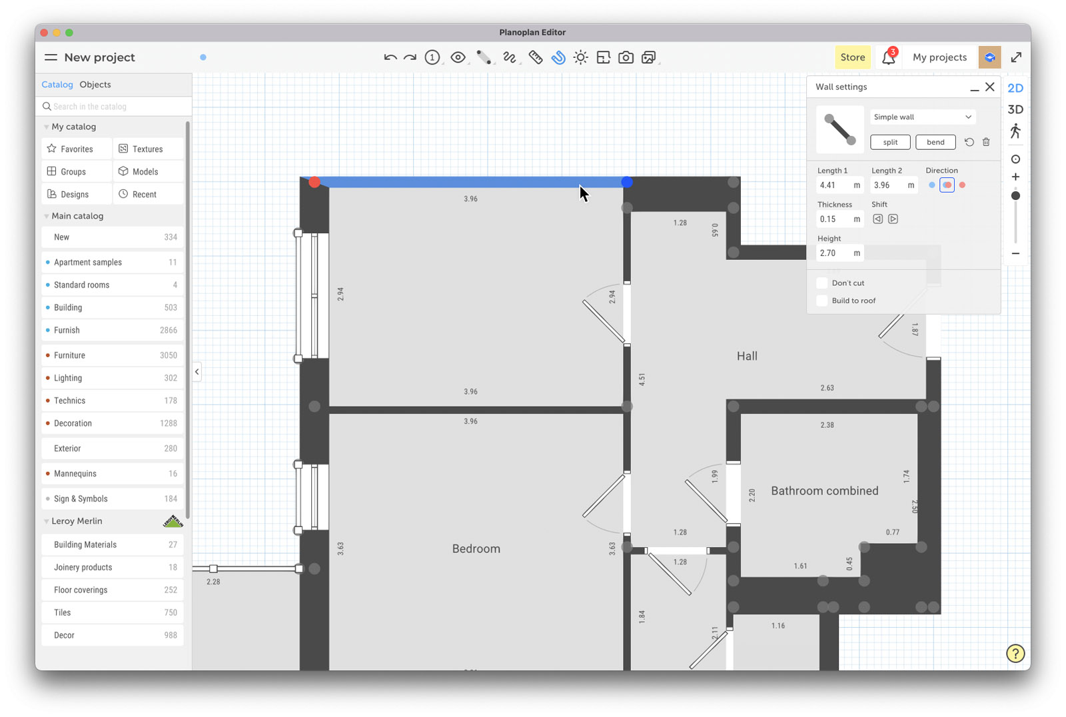Select the wall drawing tool
Image resolution: width=1066 pixels, height=717 pixels.
pos(484,57)
